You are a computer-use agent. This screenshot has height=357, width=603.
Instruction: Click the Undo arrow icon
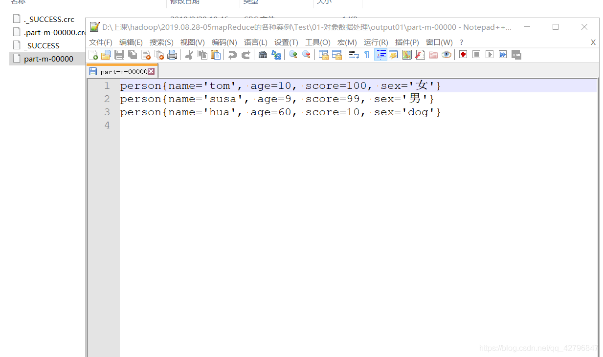point(232,55)
